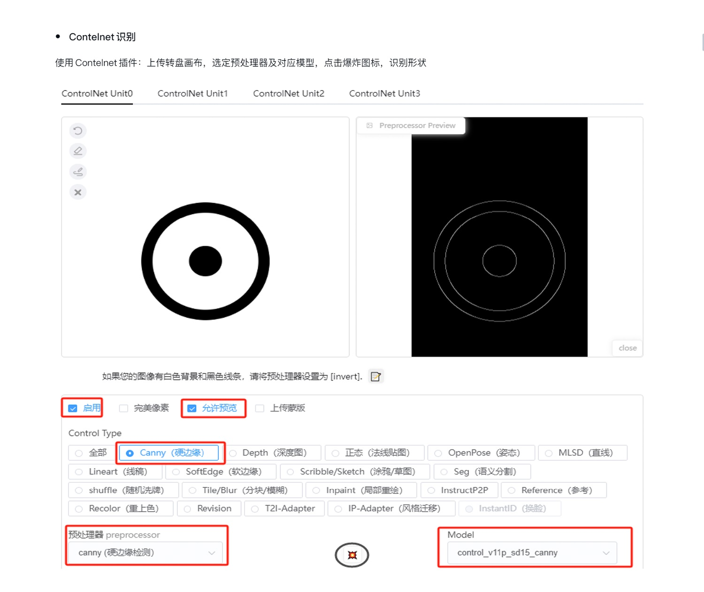
Task: Open the control_v11p_sd15_canny Model dropdown
Action: [x=532, y=553]
